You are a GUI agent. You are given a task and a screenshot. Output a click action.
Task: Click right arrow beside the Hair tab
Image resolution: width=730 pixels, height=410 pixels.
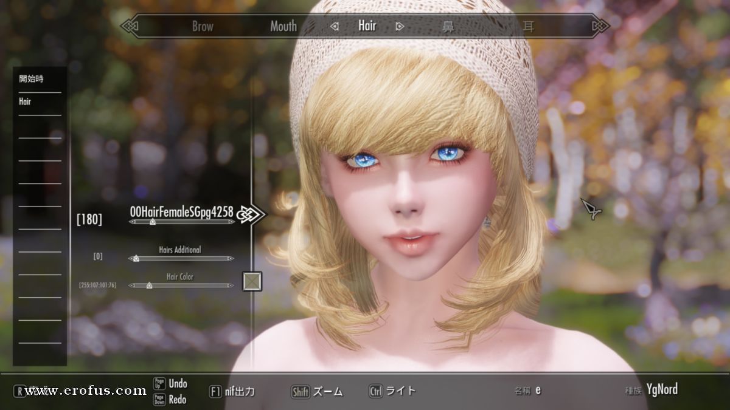pos(400,26)
